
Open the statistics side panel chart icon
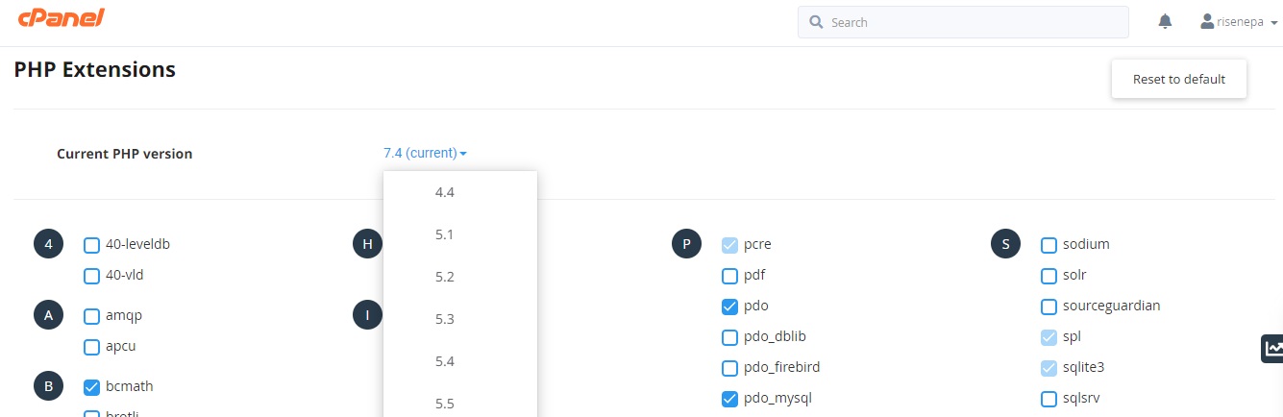1273,348
